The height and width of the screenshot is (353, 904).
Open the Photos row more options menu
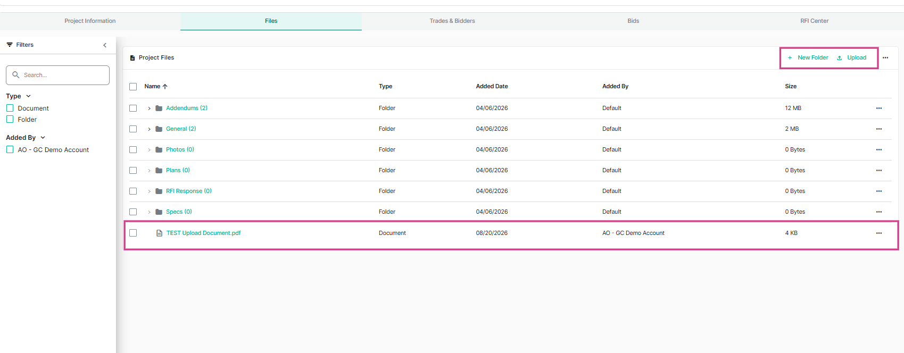(879, 150)
